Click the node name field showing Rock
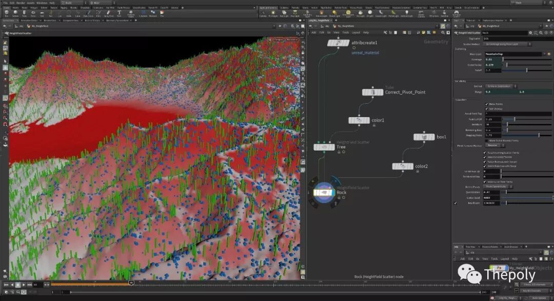Screen dimensions: 554x301 [x=504, y=33]
